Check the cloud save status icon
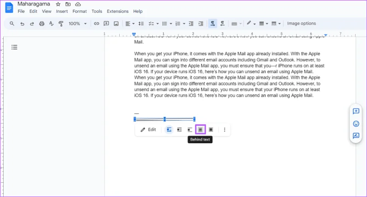Screen dimensions: 367x197 click(78, 4)
